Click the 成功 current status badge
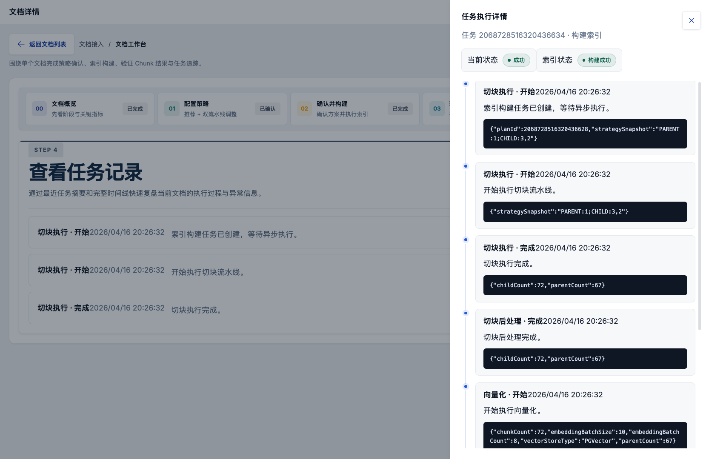This screenshot has width=706, height=459. pos(516,60)
